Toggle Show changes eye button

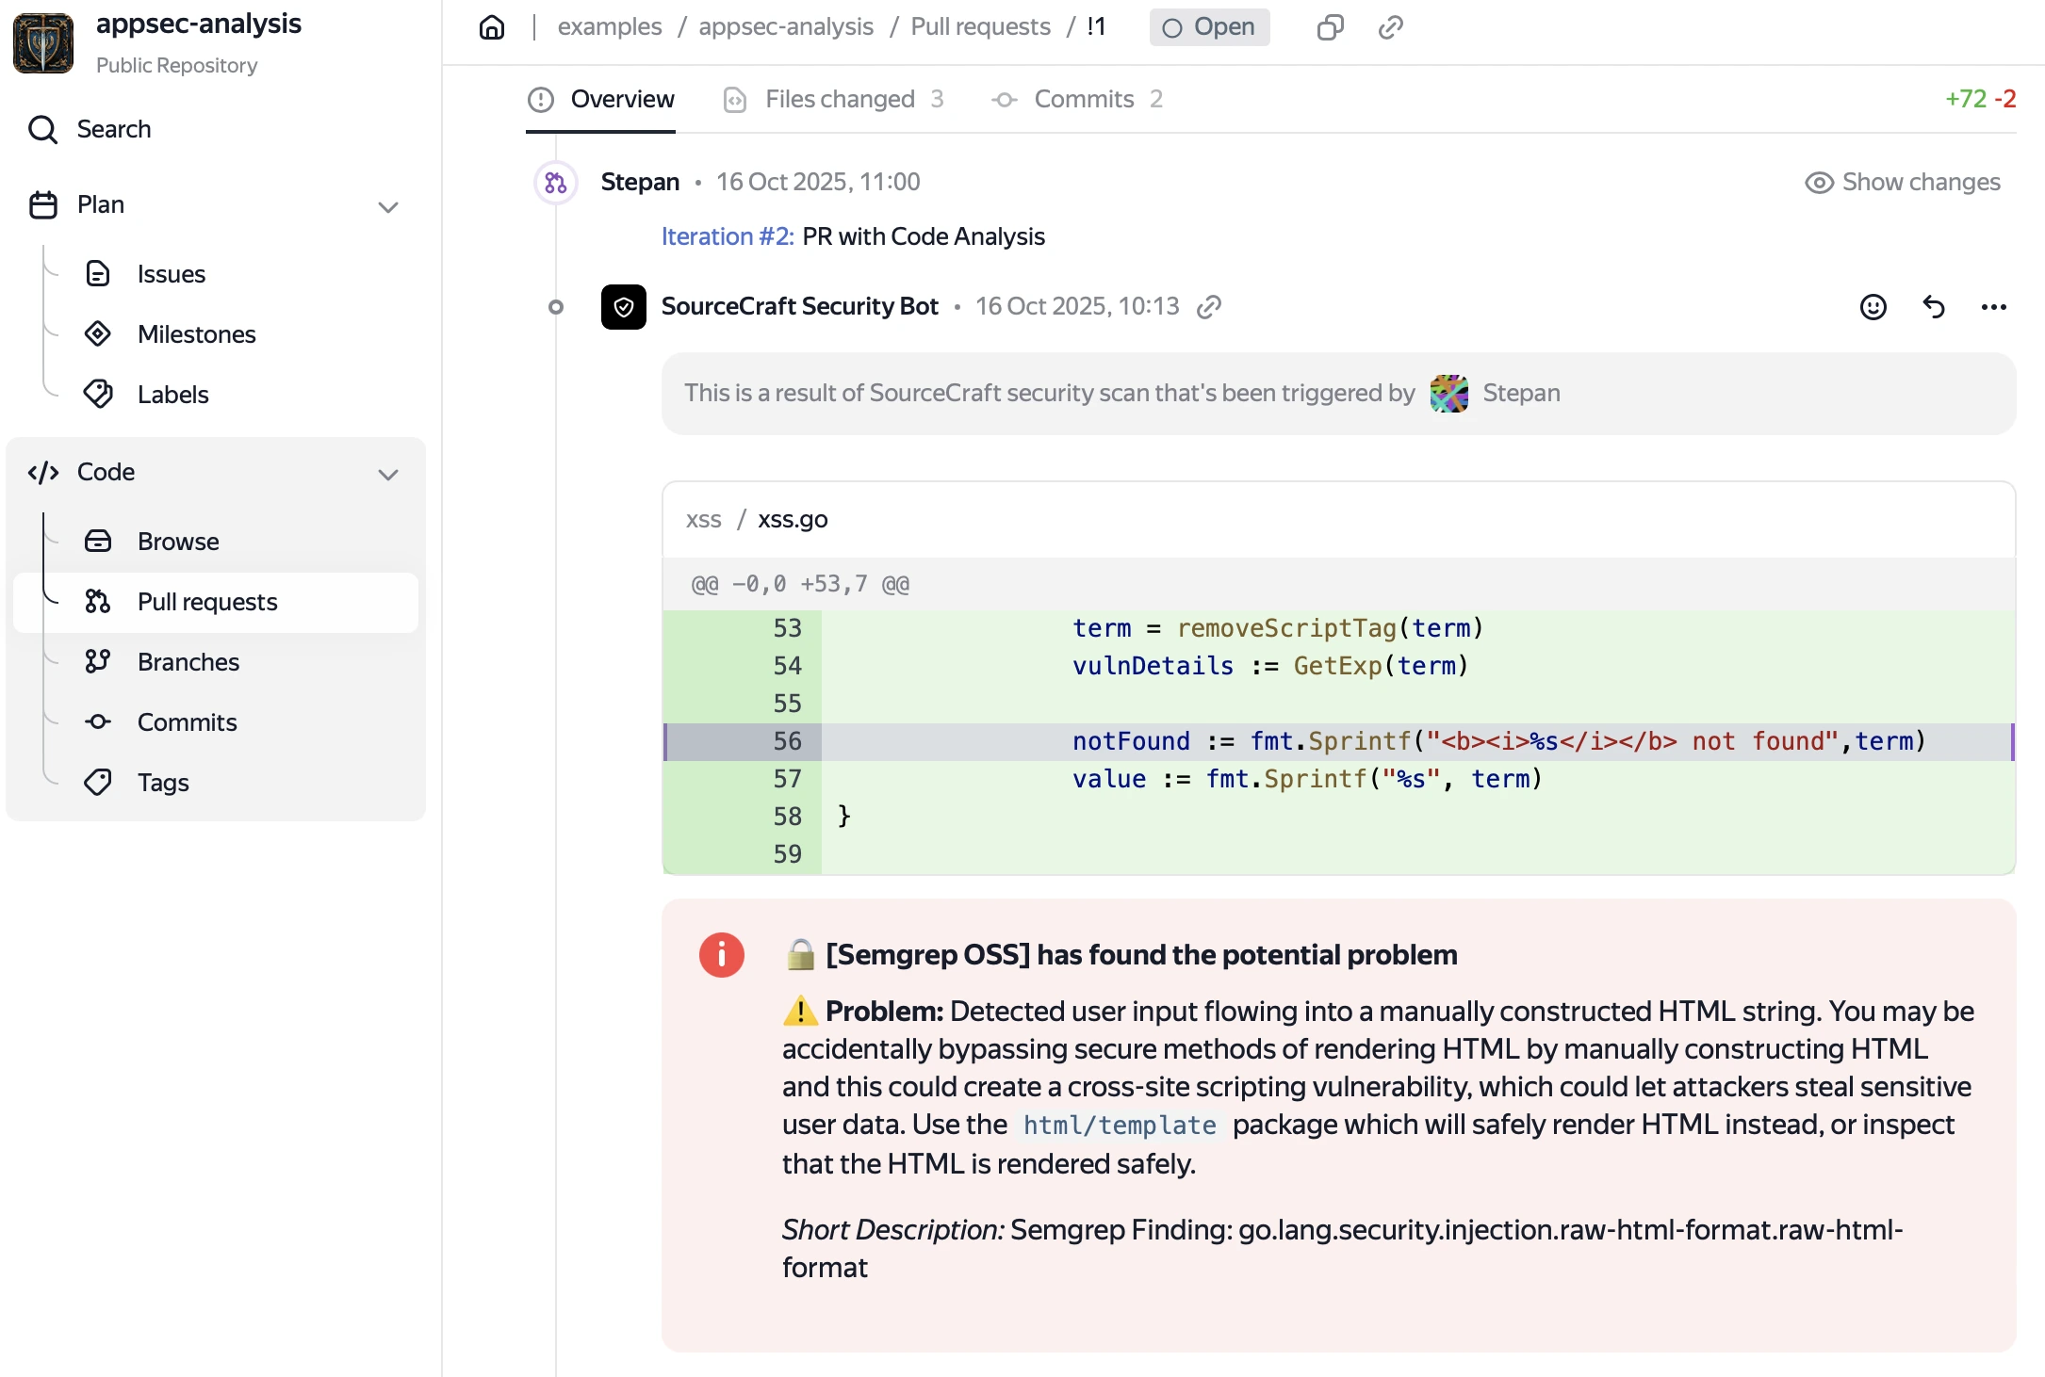point(1902,182)
